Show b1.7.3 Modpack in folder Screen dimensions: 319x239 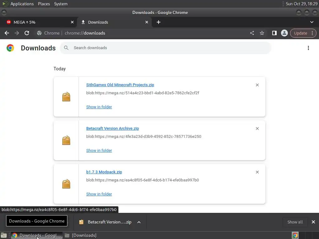[x=99, y=194]
